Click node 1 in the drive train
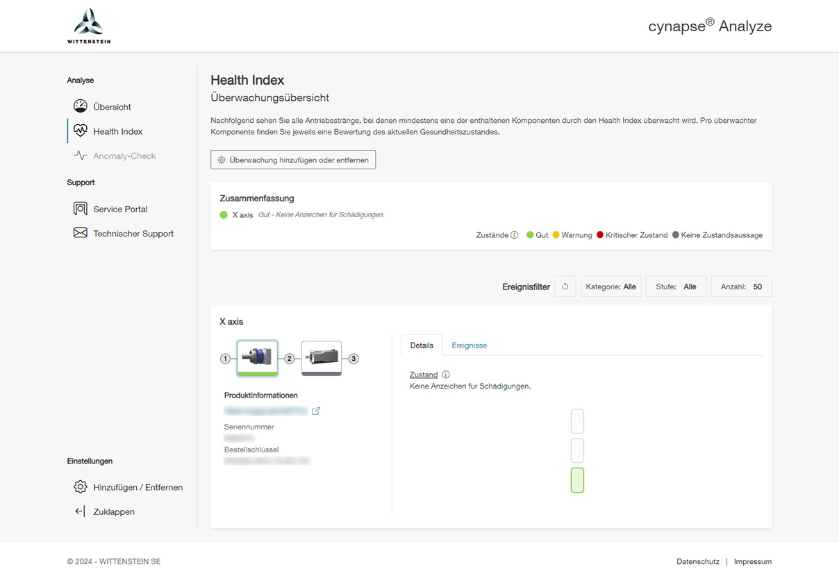Image resolution: width=839 pixels, height=571 pixels. tap(225, 359)
